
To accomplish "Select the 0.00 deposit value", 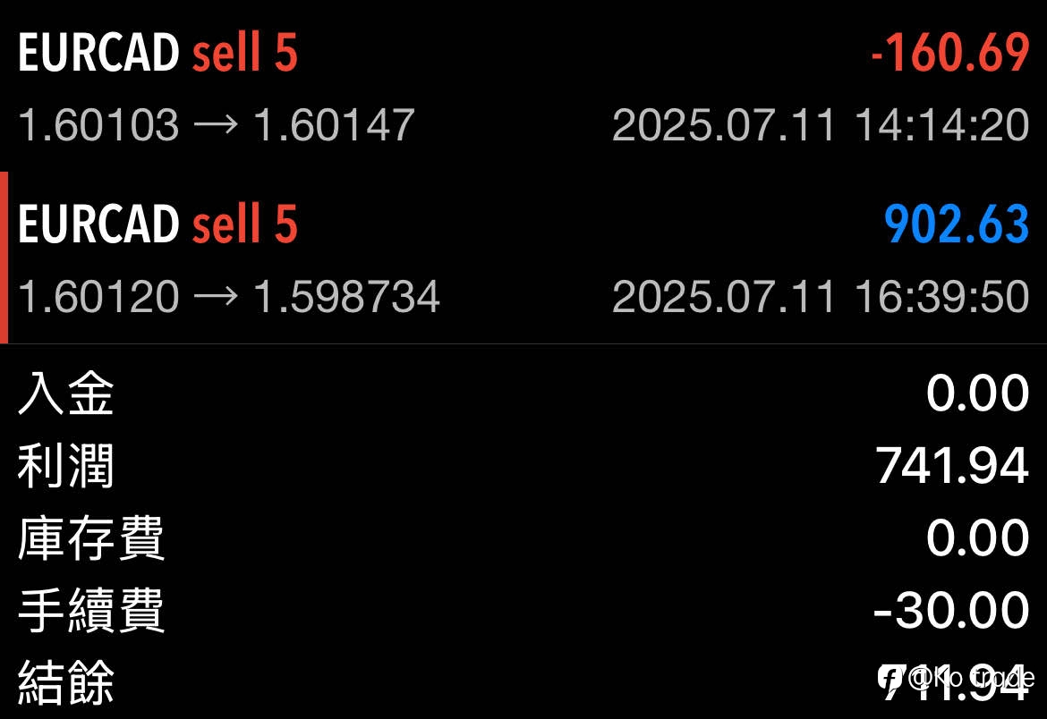I will tap(977, 393).
